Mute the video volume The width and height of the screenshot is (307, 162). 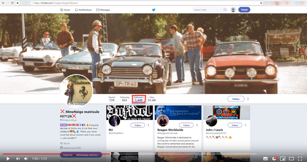[x=26, y=159]
